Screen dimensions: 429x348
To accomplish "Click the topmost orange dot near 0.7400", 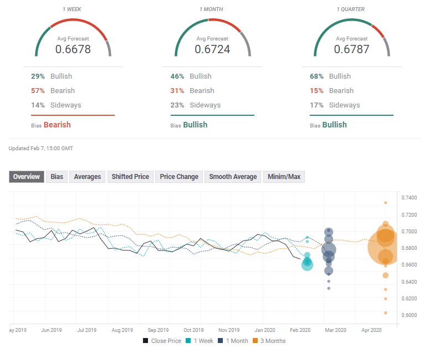I will click(385, 203).
